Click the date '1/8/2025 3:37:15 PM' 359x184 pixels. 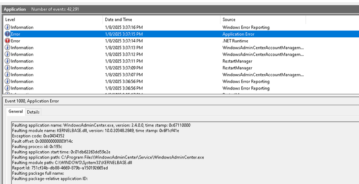[x=124, y=34]
